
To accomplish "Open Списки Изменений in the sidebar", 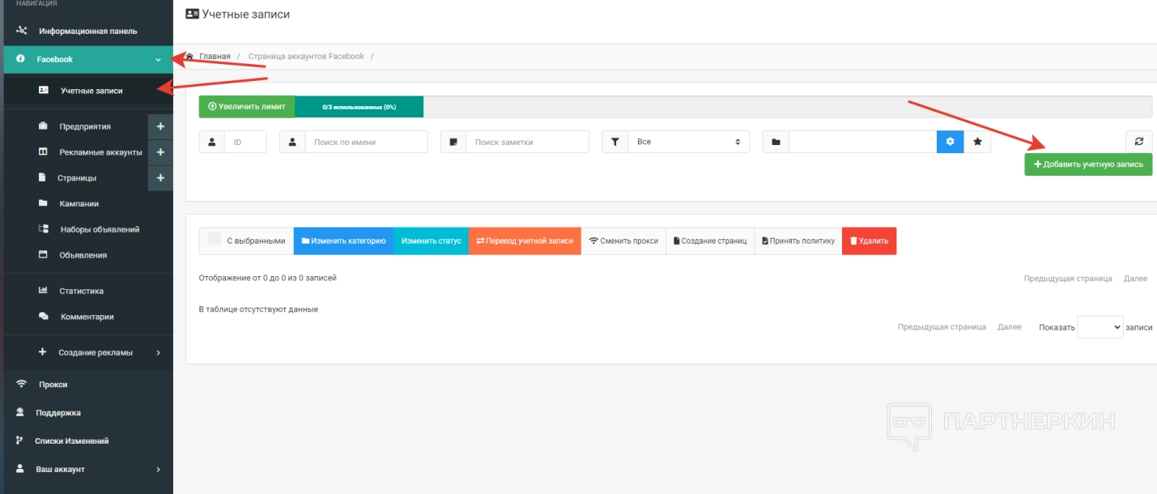I will (71, 441).
